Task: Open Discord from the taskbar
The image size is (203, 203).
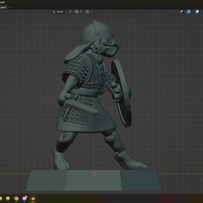Action: [x=24, y=198]
